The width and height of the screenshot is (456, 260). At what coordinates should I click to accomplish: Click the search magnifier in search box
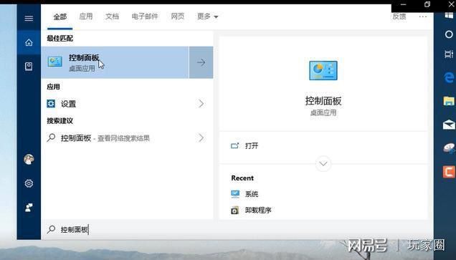tap(51, 229)
